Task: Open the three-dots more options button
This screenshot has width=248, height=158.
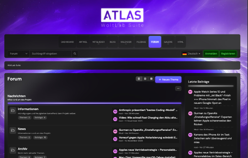Action: [x=178, y=88]
